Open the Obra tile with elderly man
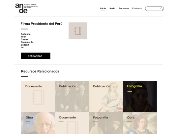Image resolution: width=178 pixels, height=134 pixels. 38,123
